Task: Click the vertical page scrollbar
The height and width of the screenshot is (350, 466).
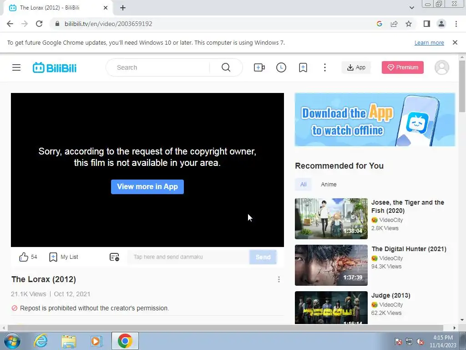Action: (462, 86)
